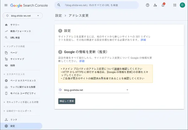Click the Google の情報を更新(推奨) heading

tap(86, 52)
